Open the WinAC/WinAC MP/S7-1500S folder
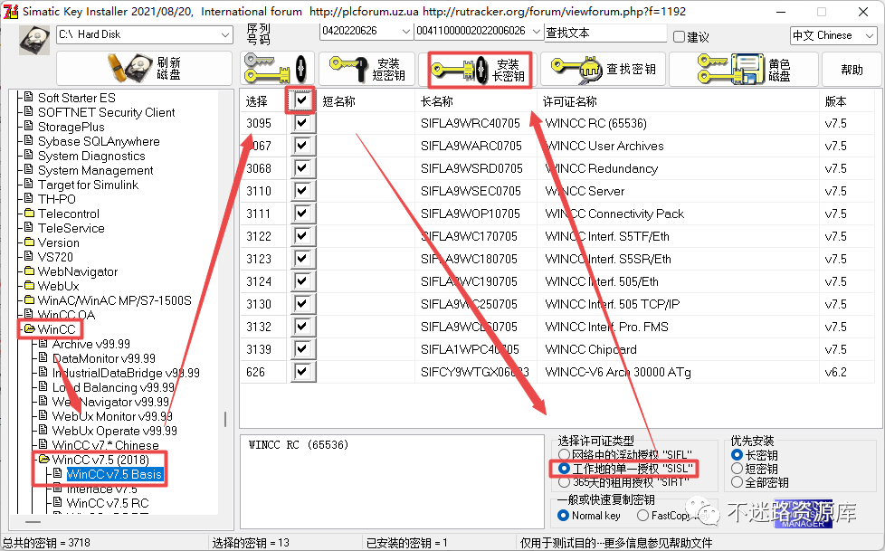The image size is (885, 551). 115,300
